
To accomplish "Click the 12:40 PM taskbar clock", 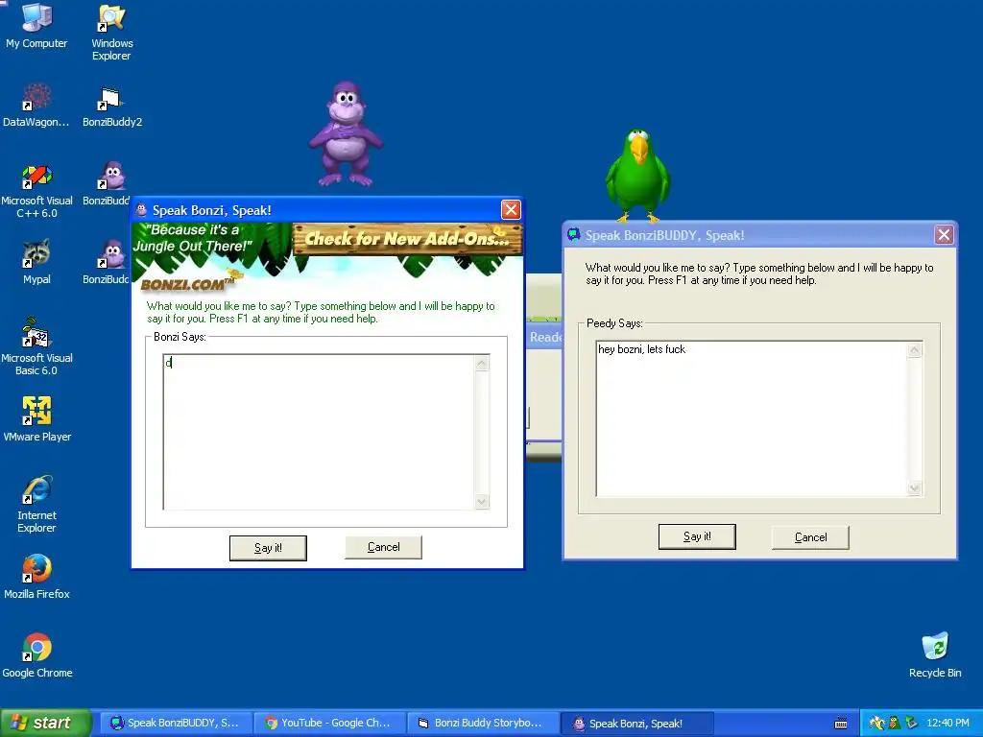I will (947, 724).
